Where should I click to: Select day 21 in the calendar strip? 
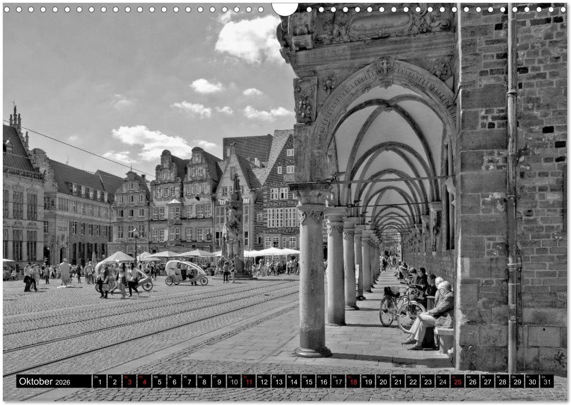point(397,381)
